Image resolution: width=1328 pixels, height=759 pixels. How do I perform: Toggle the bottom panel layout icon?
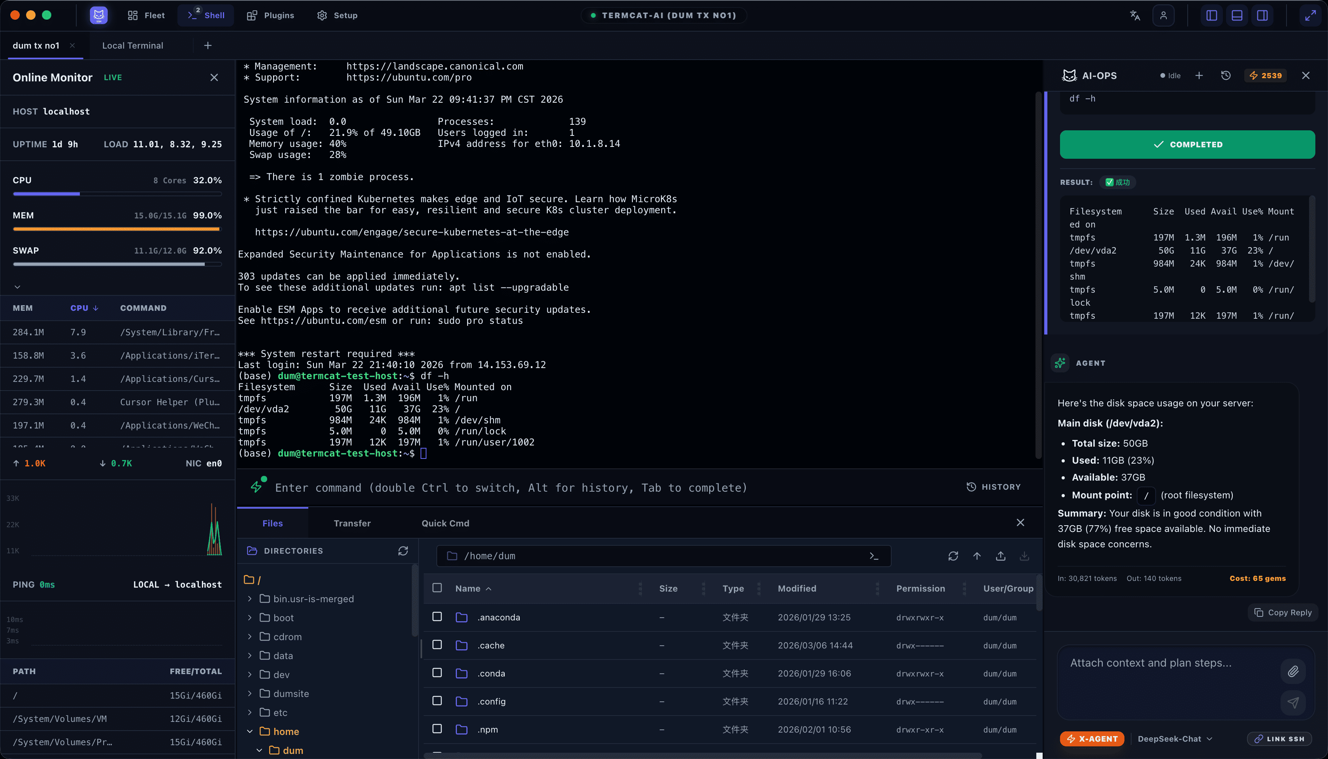1237,16
